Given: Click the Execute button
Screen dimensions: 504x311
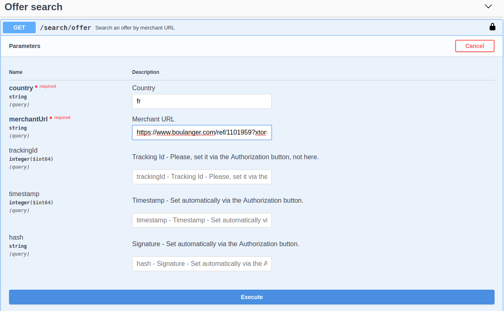Looking at the screenshot, I should 252,297.
